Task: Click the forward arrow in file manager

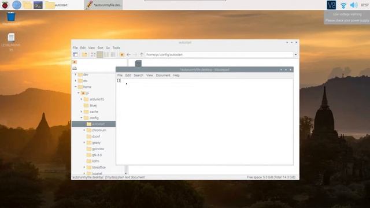Action: tap(135, 54)
